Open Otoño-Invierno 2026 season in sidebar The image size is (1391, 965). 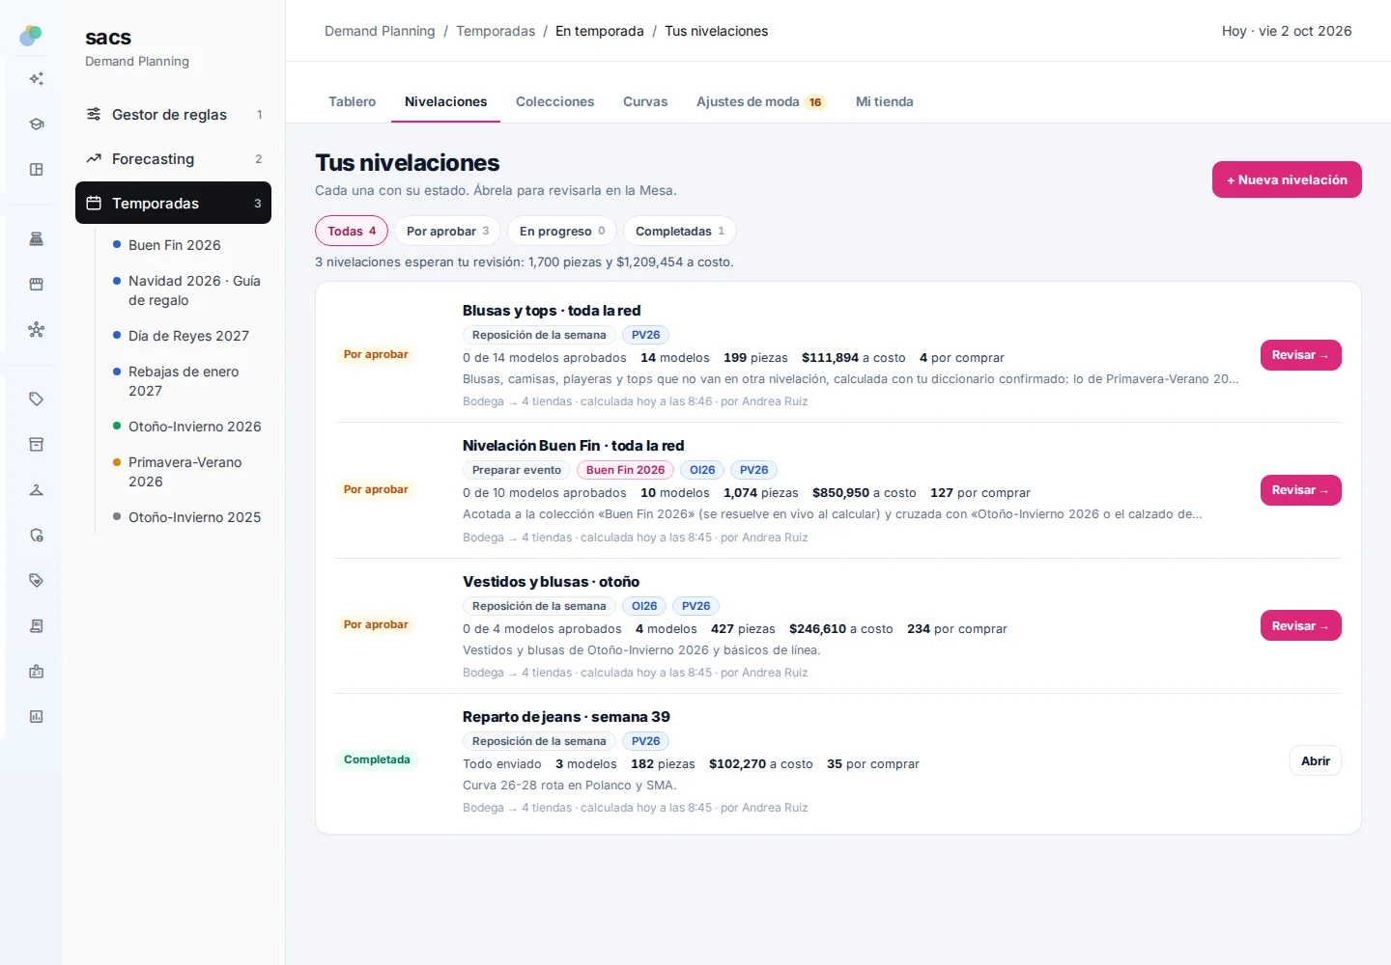coord(194,427)
